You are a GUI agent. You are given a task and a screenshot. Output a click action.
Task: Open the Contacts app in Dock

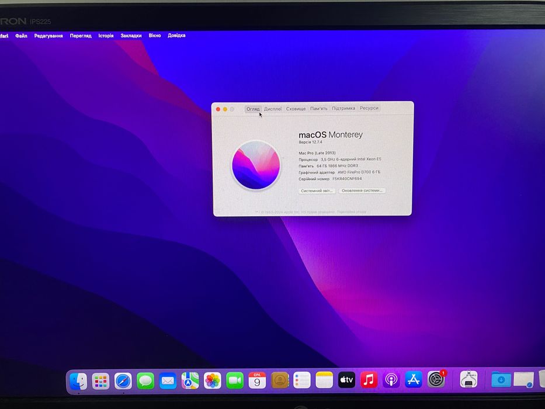(x=280, y=380)
